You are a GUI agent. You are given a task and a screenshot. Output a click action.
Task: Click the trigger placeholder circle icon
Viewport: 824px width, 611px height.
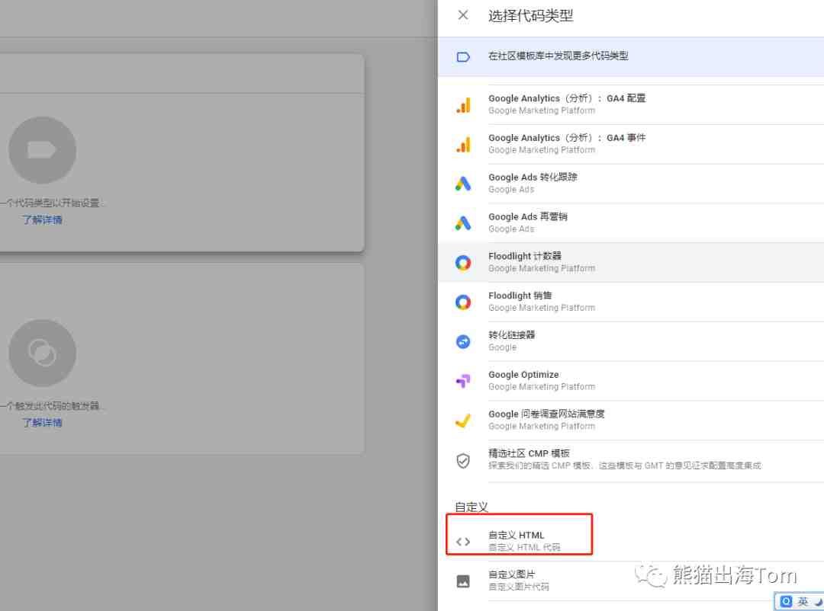click(43, 353)
